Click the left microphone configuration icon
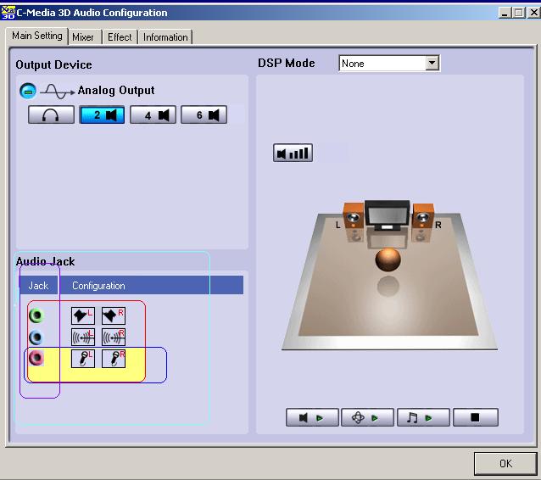The image size is (541, 480). 83,359
